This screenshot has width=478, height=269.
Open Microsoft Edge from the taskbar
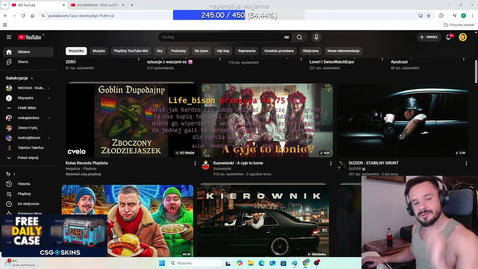(261, 263)
